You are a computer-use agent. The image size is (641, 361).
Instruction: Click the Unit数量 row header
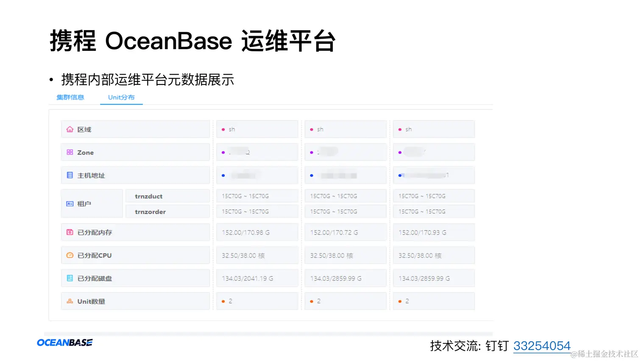tap(136, 301)
